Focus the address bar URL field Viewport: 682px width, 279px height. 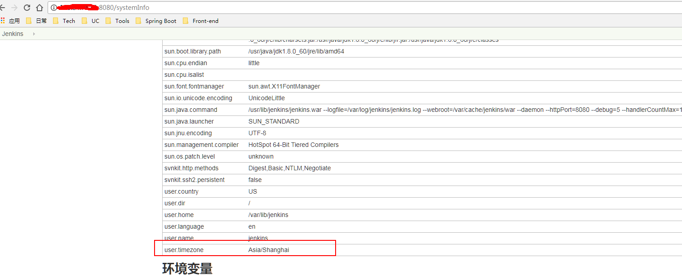pyautogui.click(x=364, y=8)
